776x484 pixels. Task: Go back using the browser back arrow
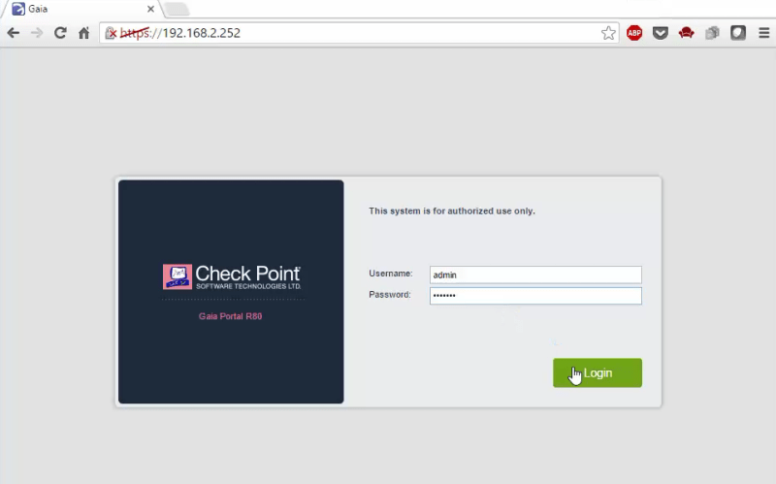[14, 33]
